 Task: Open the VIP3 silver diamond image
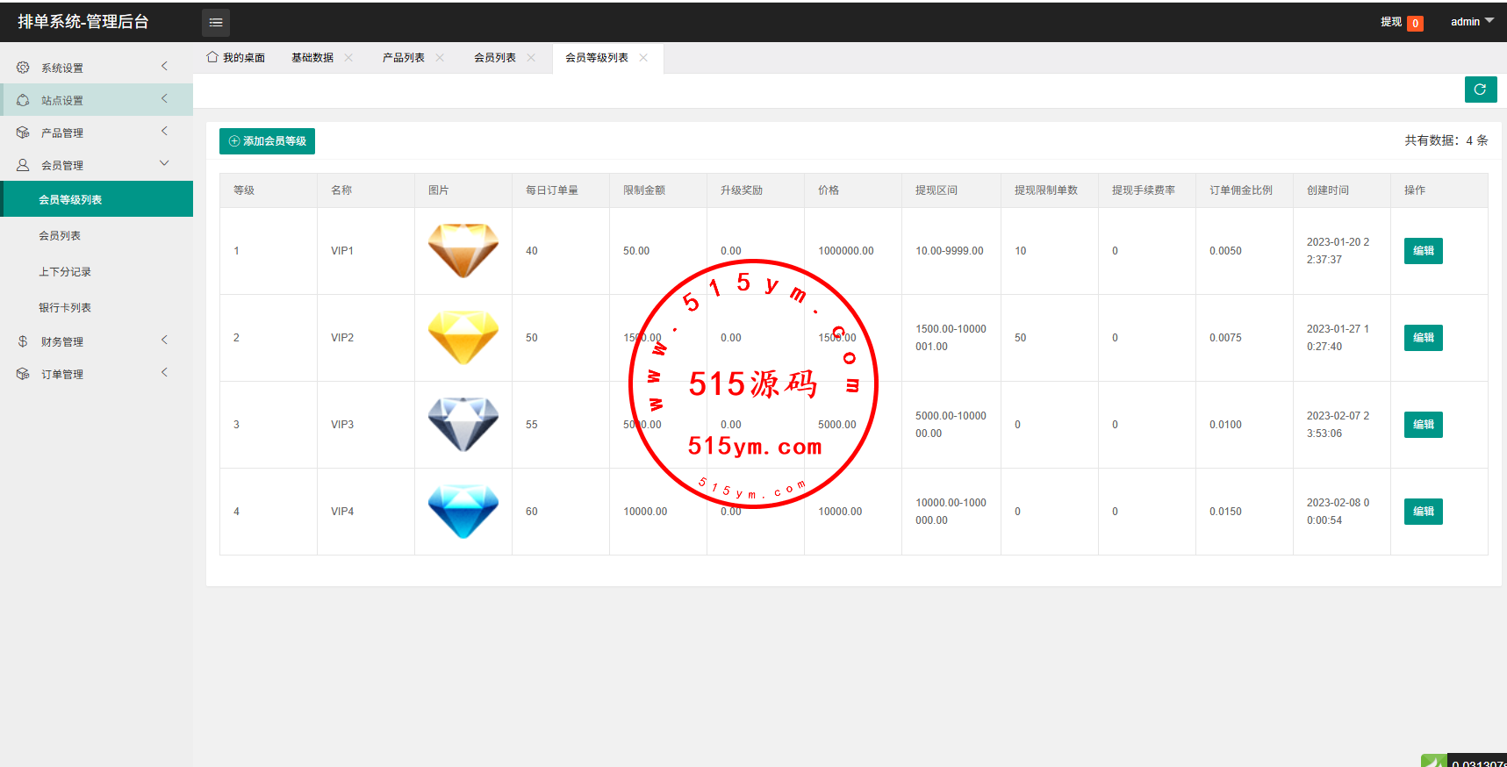point(463,425)
